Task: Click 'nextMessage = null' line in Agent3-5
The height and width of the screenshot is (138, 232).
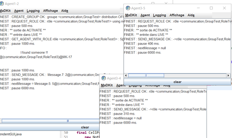Action: (145, 48)
